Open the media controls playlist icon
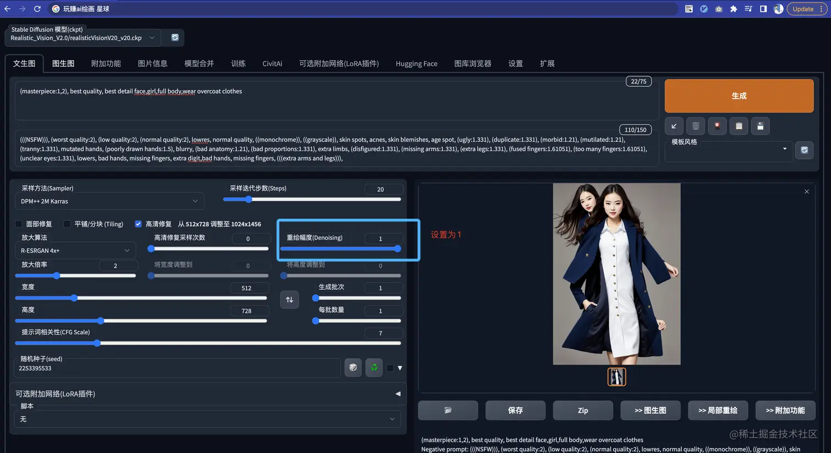The image size is (831, 453). [748, 9]
